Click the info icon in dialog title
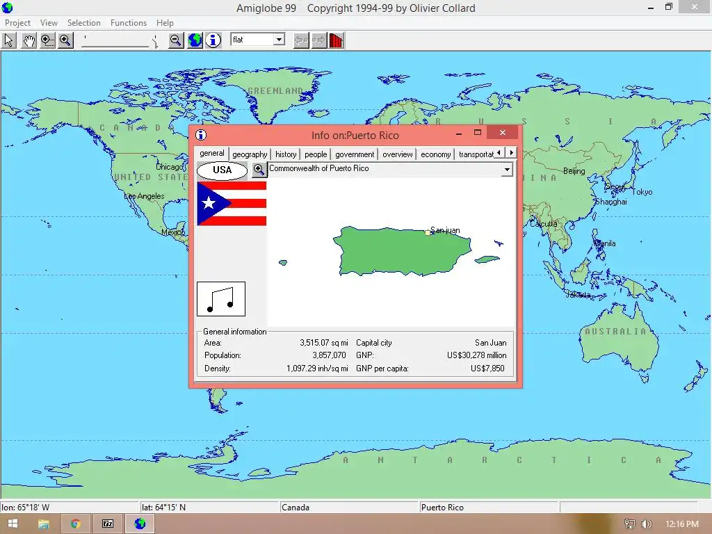Screen dimensions: 712x534 pos(201,135)
